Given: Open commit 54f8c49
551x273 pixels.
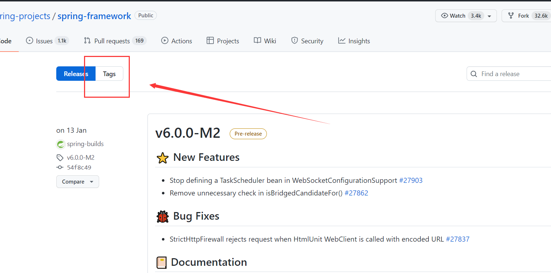Looking at the screenshot, I should coord(79,167).
